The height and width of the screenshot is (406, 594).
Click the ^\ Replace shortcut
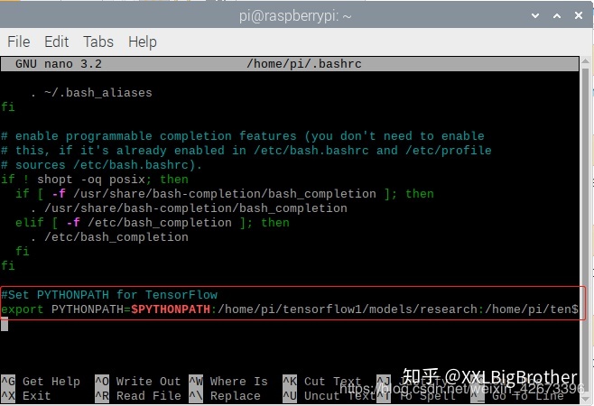coord(224,396)
